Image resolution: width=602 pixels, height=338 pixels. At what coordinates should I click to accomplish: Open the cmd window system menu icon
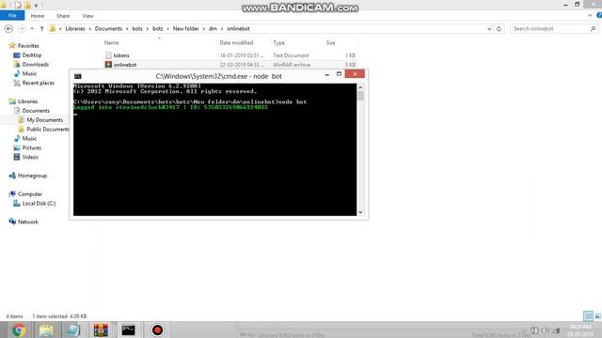(x=78, y=76)
